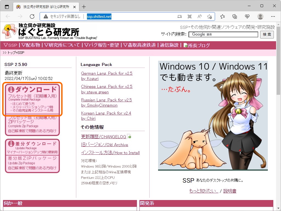Open the collections icon
Screen dimensions: 281x211
(x=235, y=16)
